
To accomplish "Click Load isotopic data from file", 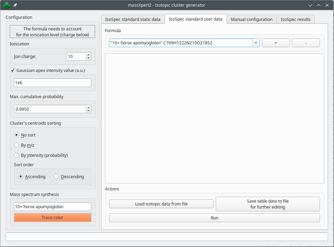I will pyautogui.click(x=161, y=204).
